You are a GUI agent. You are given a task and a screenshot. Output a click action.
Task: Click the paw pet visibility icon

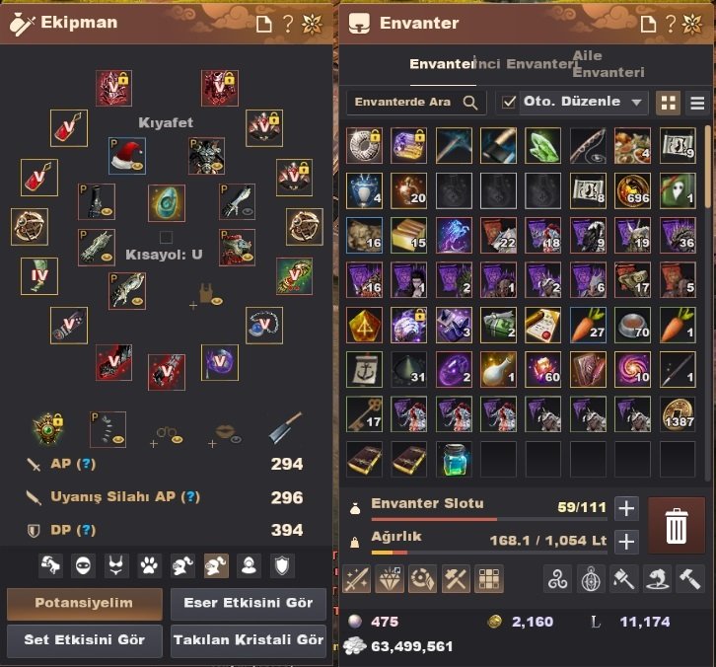click(149, 566)
